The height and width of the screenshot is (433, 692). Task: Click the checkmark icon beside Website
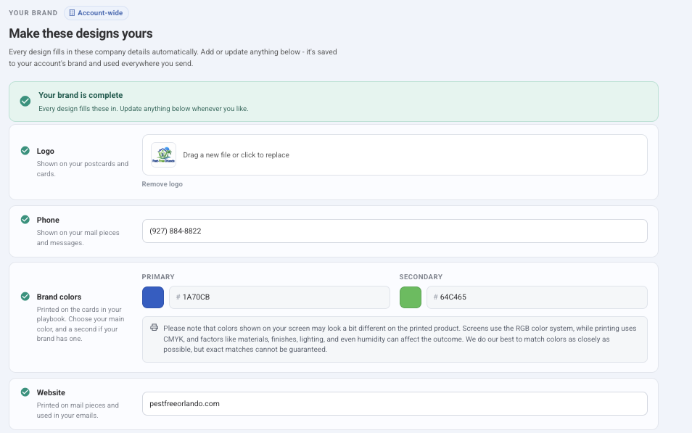[25, 392]
